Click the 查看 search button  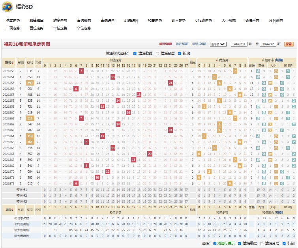pyautogui.click(x=289, y=44)
